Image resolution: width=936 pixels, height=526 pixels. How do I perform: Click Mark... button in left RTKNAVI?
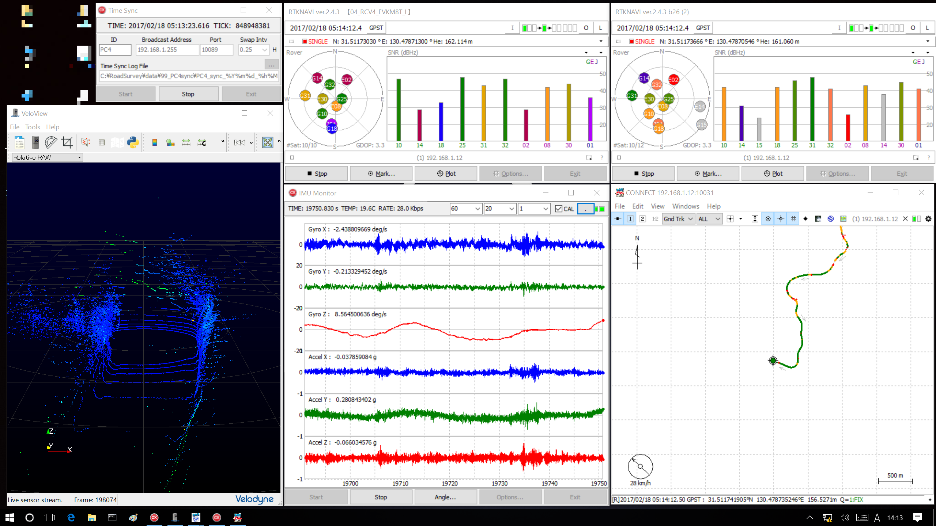coord(381,174)
